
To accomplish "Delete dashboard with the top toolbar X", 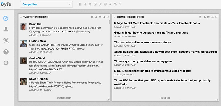I will (x=120, y=4).
